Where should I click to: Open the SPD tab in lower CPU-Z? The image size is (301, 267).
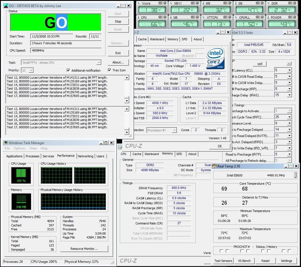pos(179,154)
